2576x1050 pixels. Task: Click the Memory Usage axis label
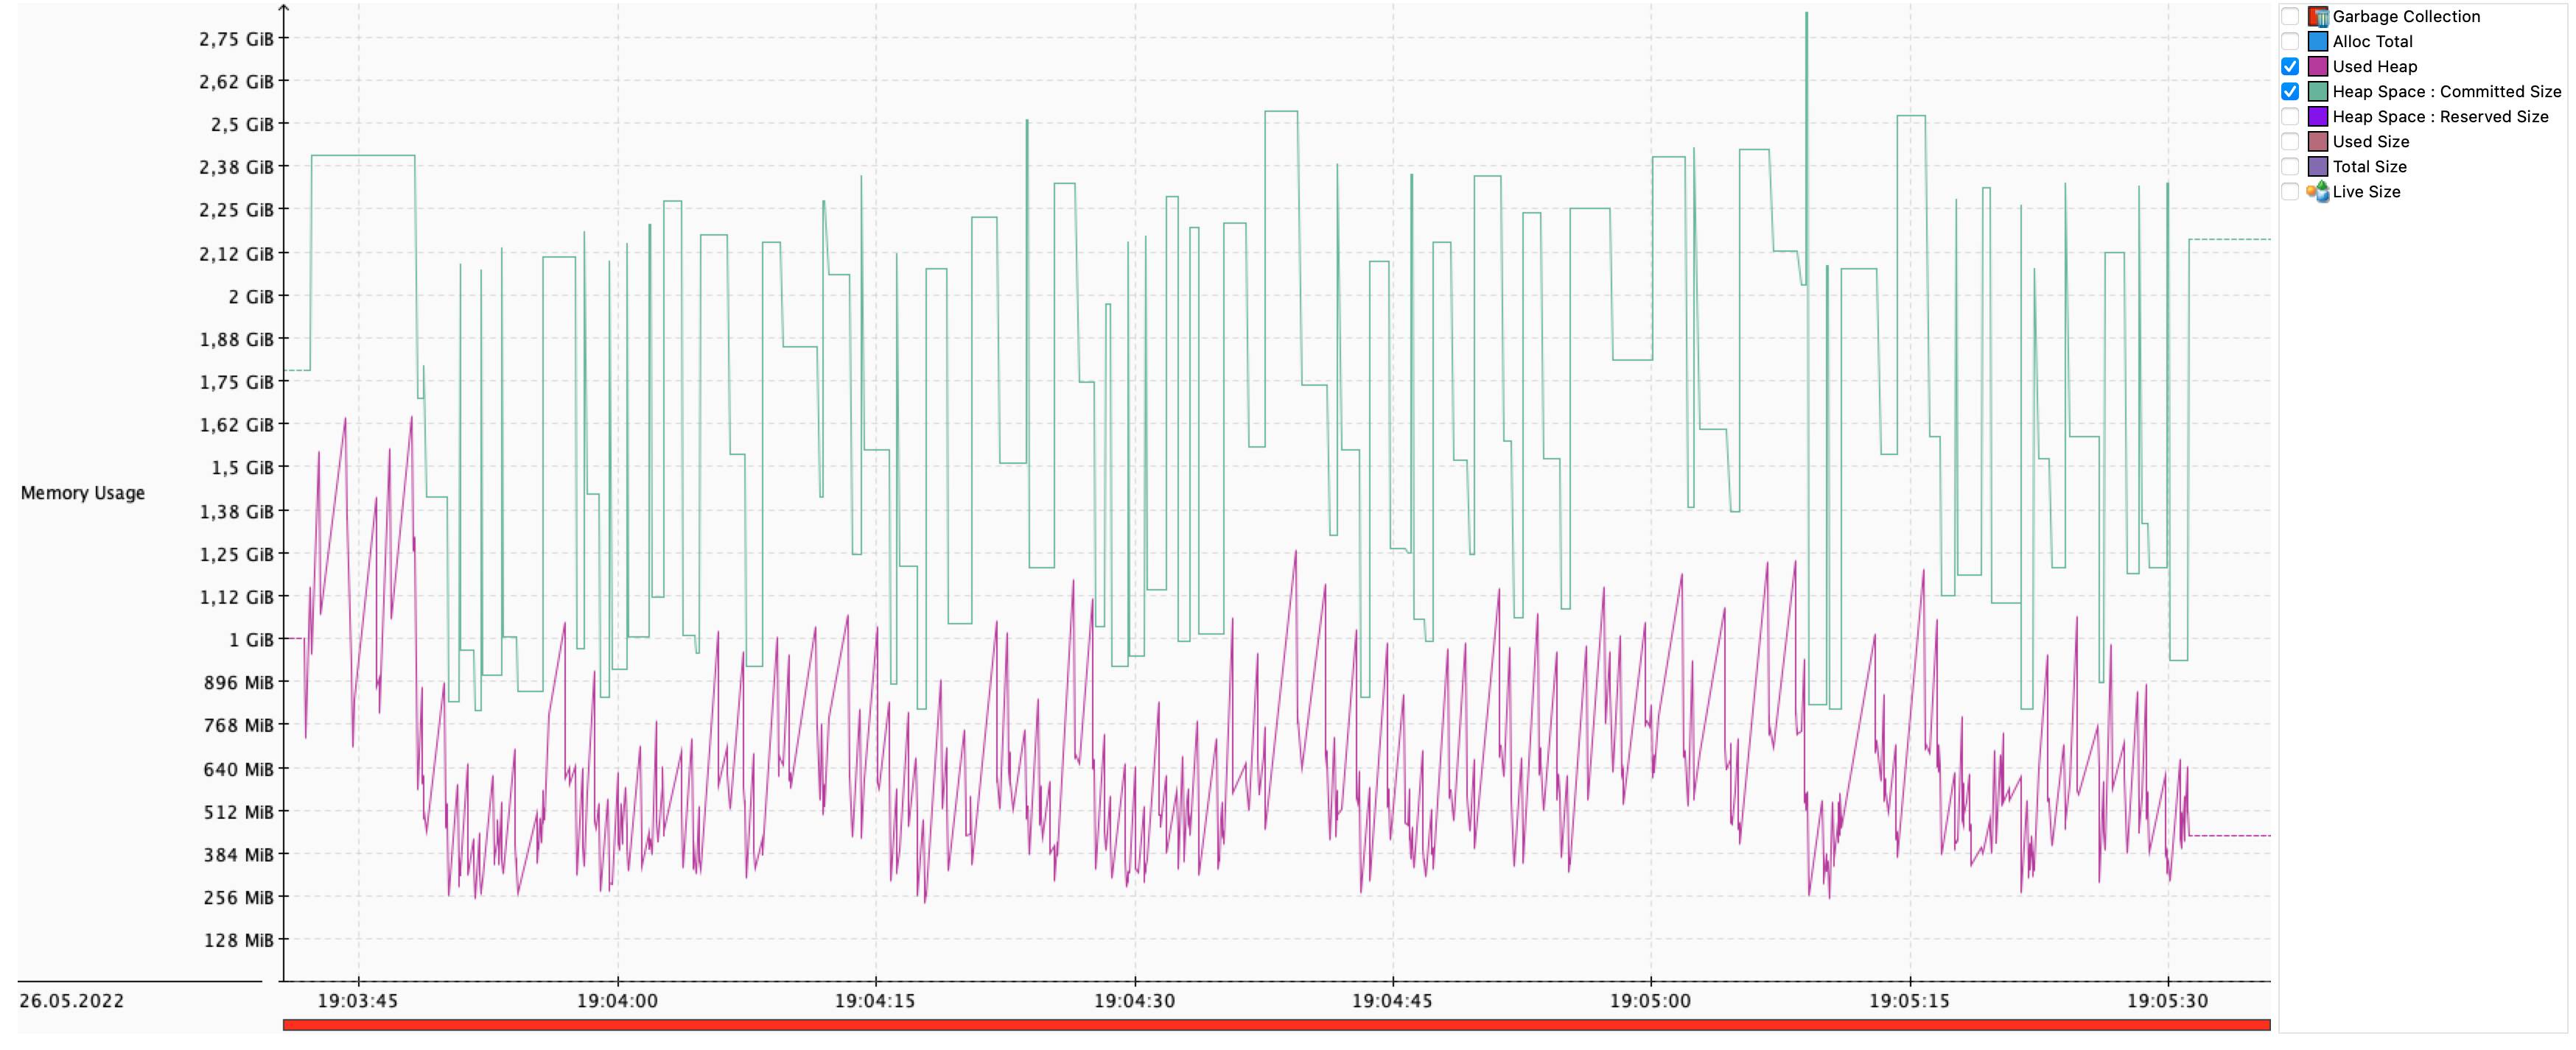83,493
